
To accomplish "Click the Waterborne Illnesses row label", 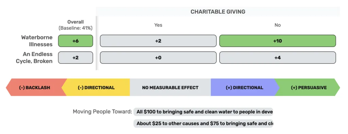I will coord(37,41).
